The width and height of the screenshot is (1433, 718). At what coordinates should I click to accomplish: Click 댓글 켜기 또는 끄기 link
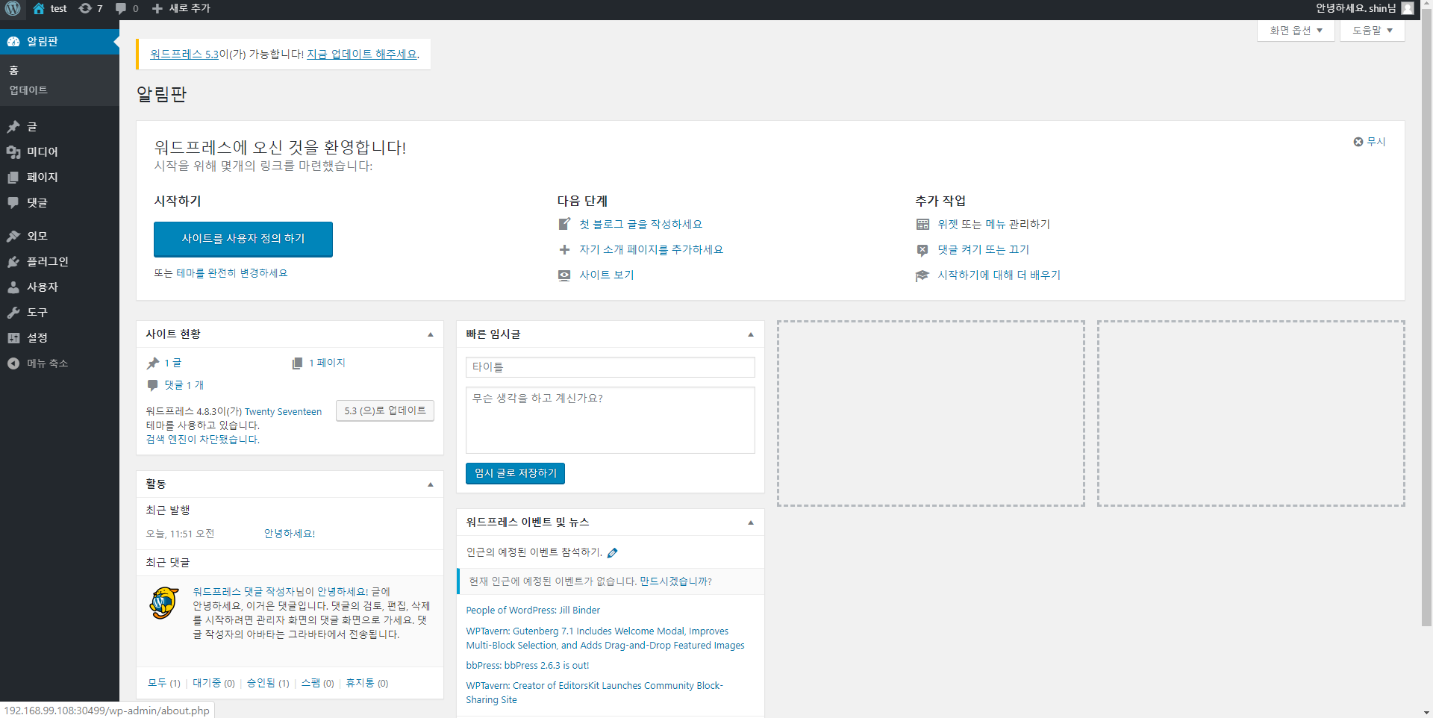[x=983, y=250]
